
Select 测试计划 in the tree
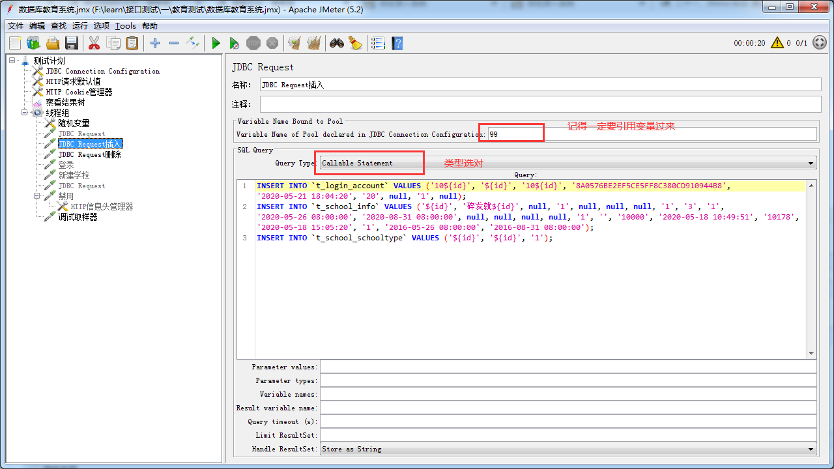point(49,61)
